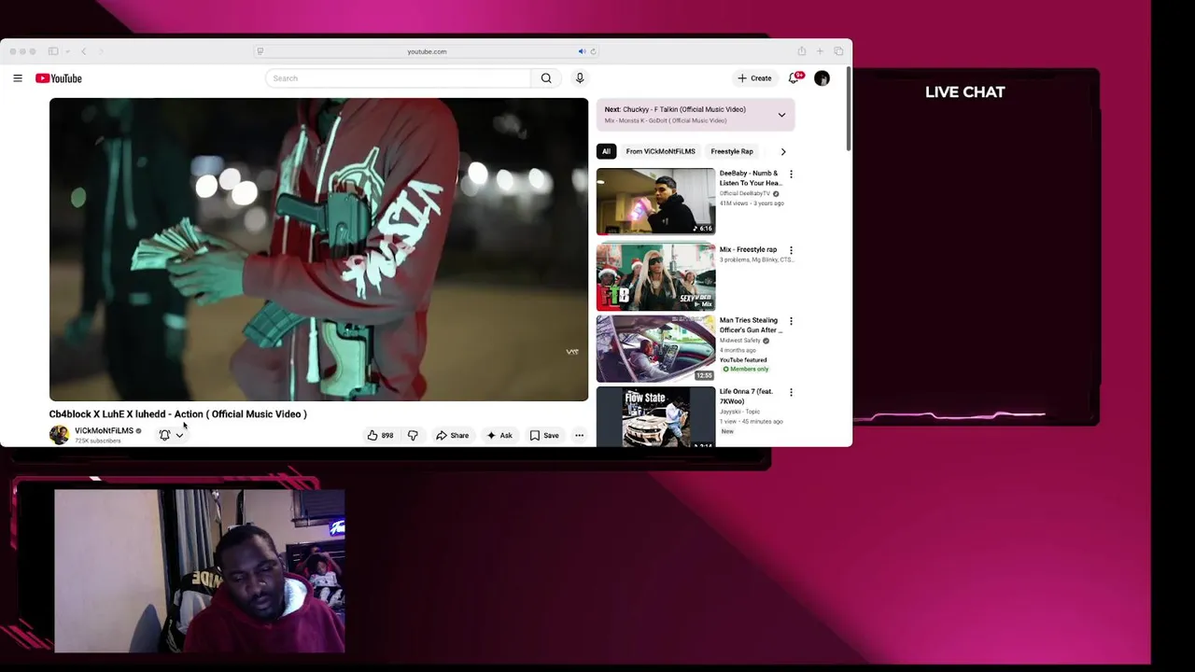The width and height of the screenshot is (1195, 672).
Task: Mute the tab audio speaker icon
Action: click(582, 51)
